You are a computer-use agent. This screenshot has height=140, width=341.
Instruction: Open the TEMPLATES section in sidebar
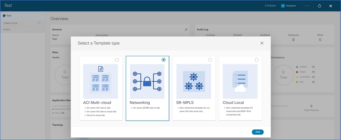23,23
